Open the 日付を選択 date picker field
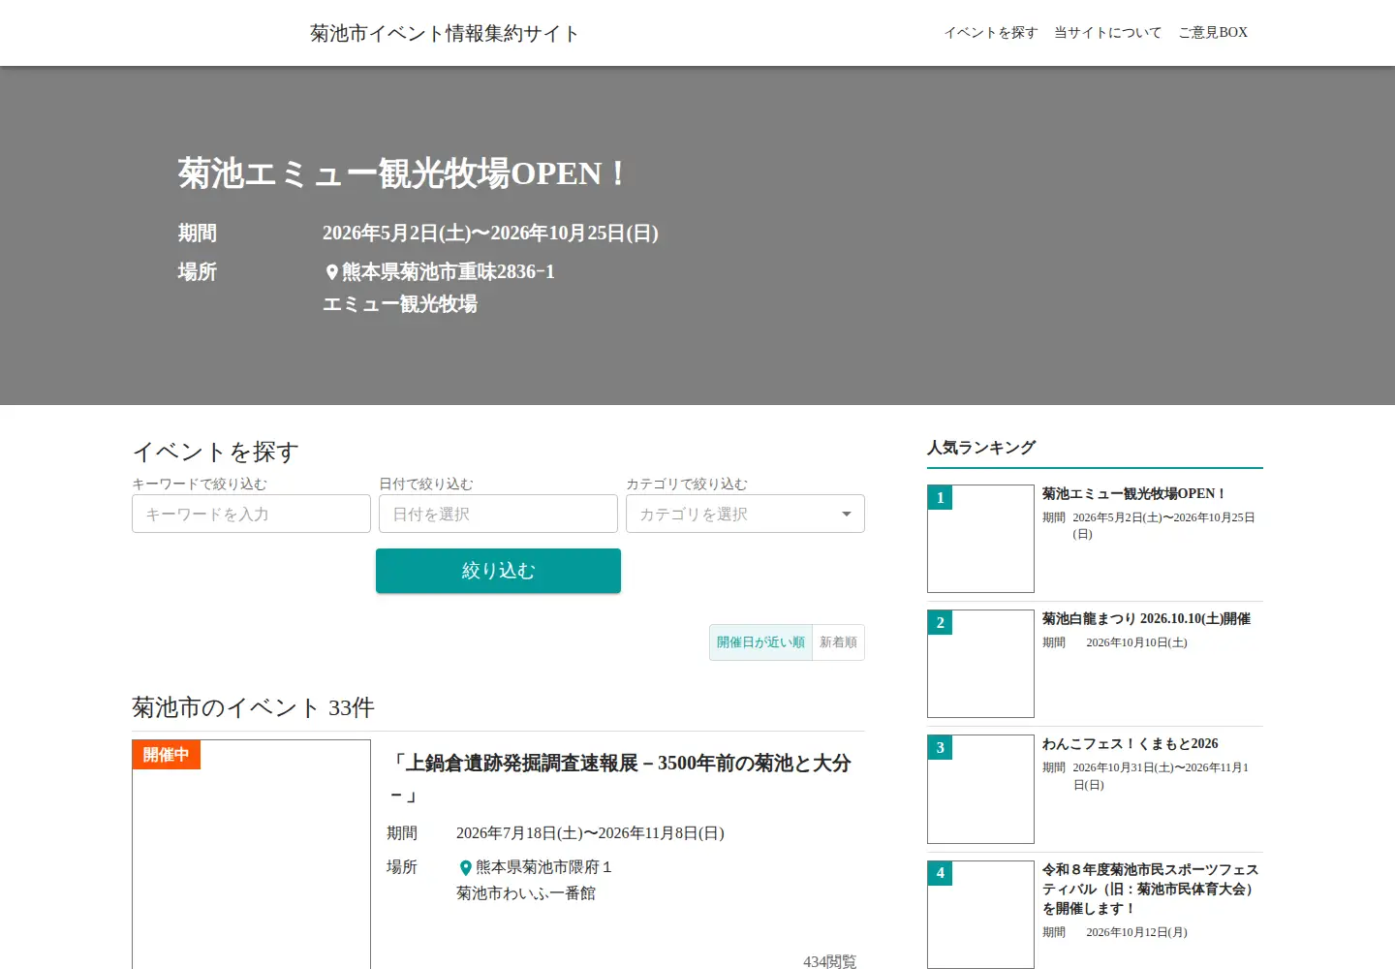1395x969 pixels. click(498, 514)
